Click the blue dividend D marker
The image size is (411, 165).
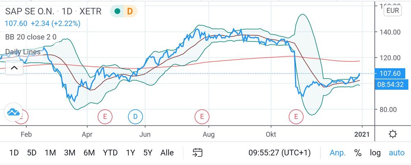pos(135,117)
